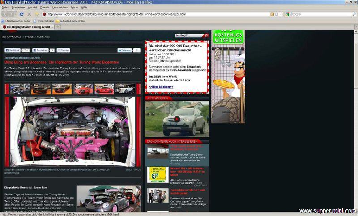
Task: Go back with the browser back arrow
Action: (4, 14)
